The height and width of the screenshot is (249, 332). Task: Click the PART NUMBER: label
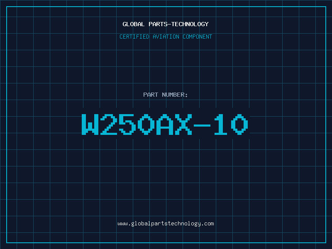(166, 95)
